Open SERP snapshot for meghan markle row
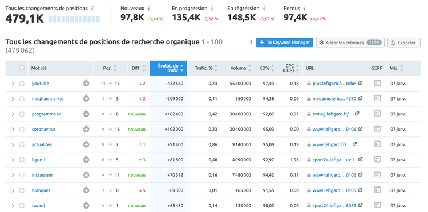428x212 pixels. pyautogui.click(x=377, y=98)
